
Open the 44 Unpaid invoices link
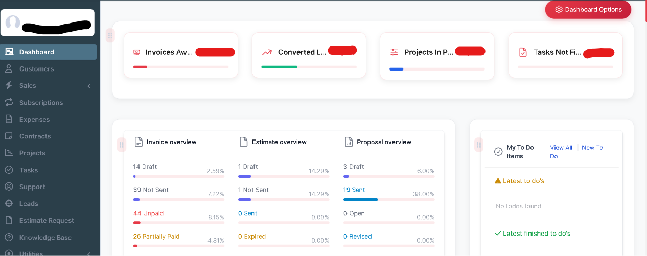click(x=148, y=213)
